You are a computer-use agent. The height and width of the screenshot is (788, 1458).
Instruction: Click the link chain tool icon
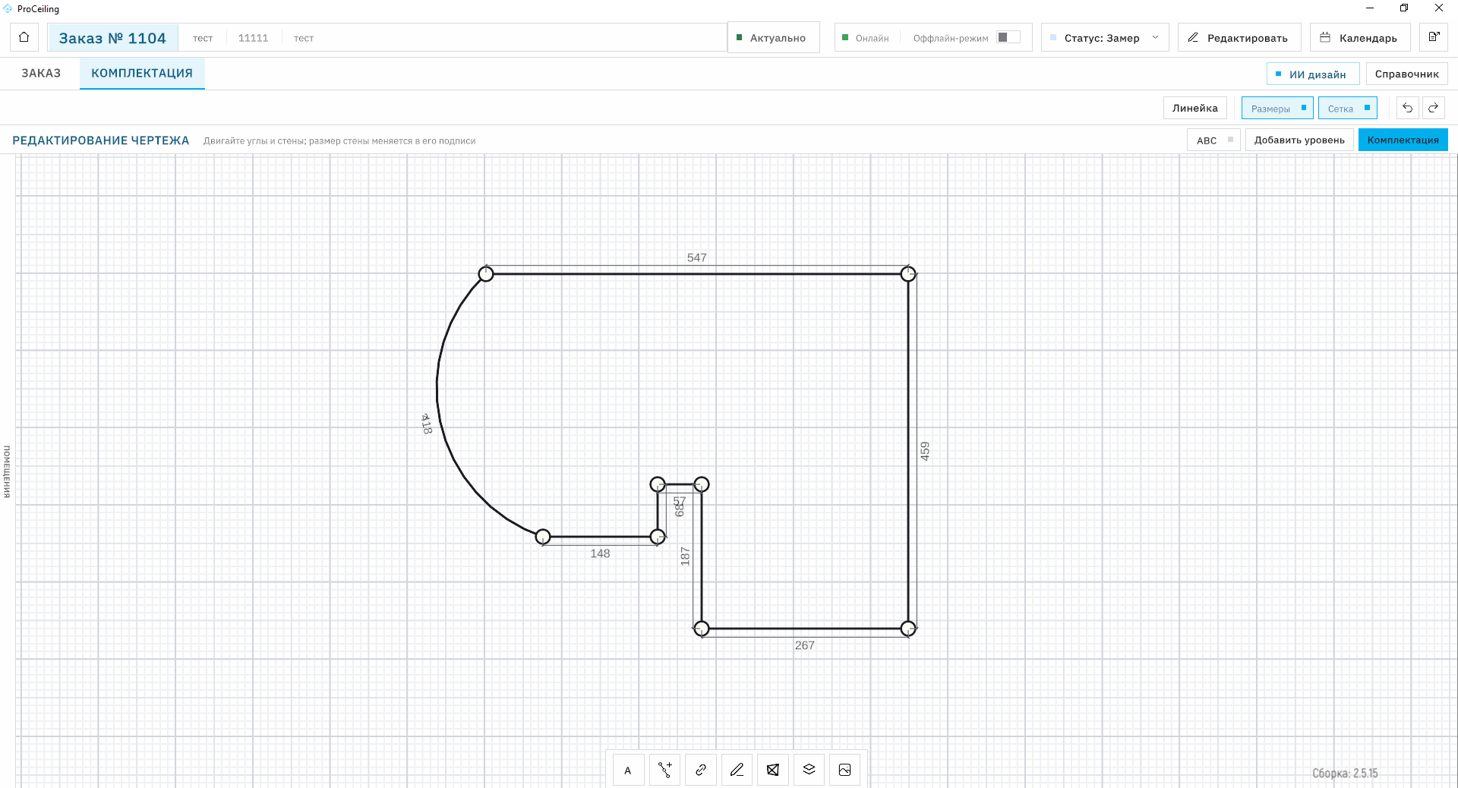701,770
